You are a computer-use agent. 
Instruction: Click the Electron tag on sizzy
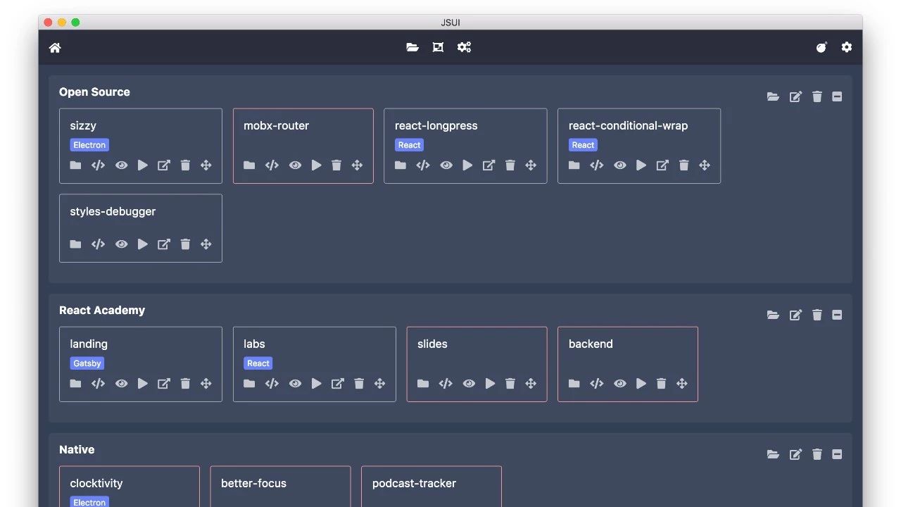coord(89,145)
